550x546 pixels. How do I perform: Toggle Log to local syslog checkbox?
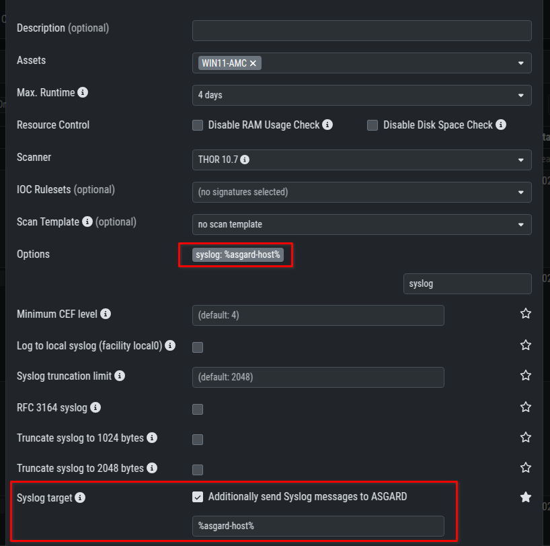click(198, 347)
